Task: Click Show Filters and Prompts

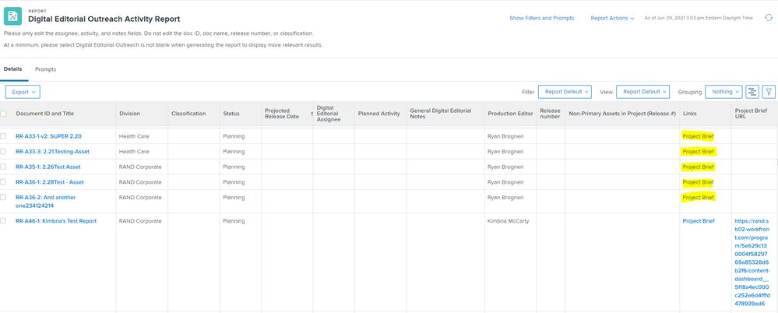Action: [x=541, y=18]
